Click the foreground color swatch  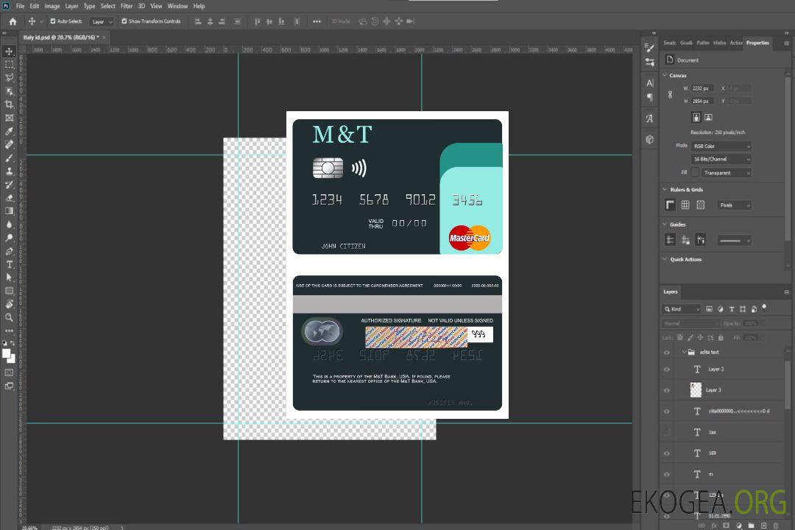[7, 353]
